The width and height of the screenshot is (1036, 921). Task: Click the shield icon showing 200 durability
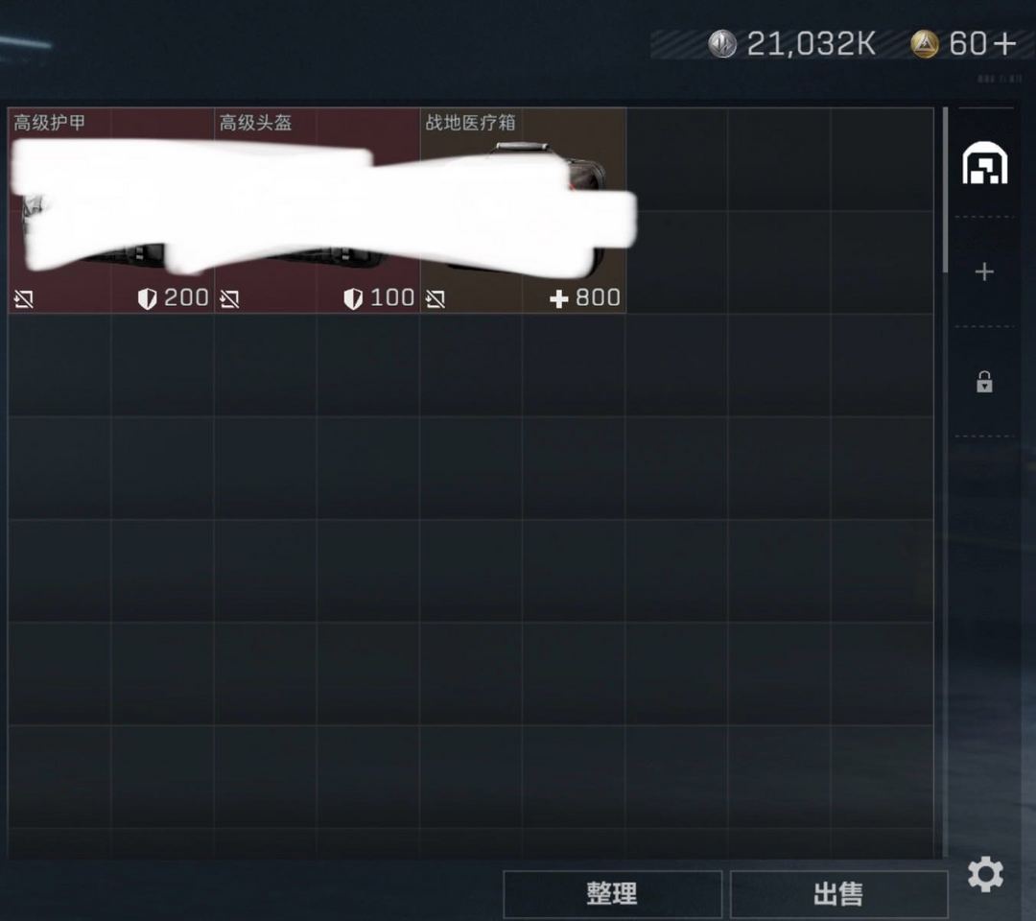click(x=147, y=298)
